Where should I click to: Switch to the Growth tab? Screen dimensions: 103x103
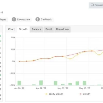[x=23, y=29]
